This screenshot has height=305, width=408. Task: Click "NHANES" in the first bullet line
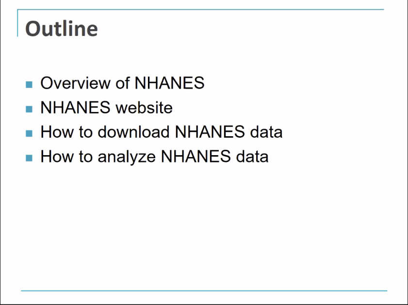(169, 83)
